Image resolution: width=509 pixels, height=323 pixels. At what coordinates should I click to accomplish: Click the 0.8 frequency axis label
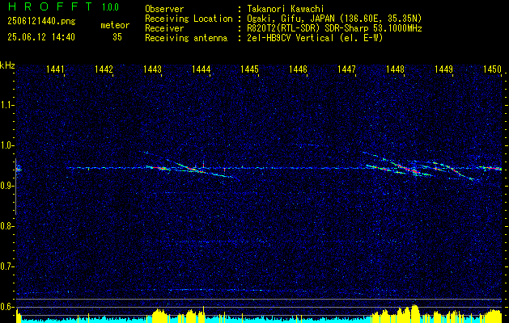(x=6, y=226)
